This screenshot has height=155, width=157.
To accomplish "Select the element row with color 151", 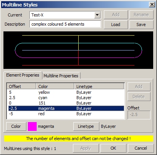I will click(x=66, y=103).
